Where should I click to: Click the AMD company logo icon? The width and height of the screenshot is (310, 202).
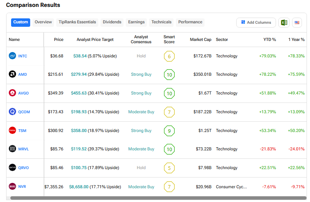(12, 74)
